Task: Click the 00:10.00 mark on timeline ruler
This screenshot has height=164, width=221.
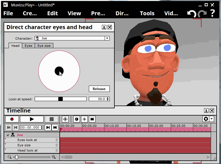Action: [x=112, y=126]
